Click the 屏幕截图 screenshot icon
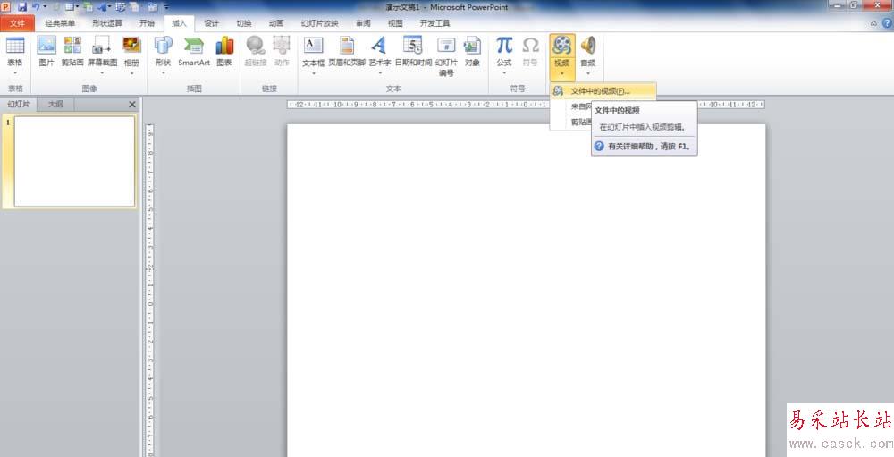Screen dimensions: 894x457 pos(102,46)
